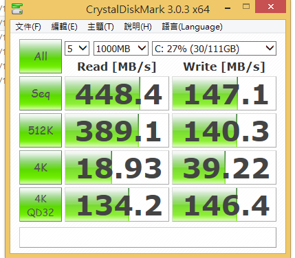
Task: Start the 4K benchmark test
Action: [x=41, y=167]
